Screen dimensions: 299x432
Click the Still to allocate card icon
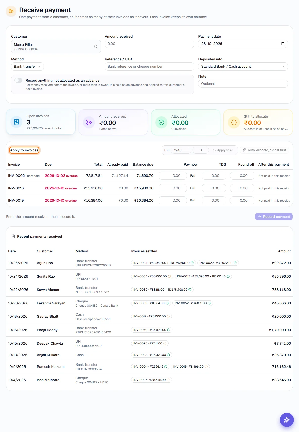coord(234,122)
